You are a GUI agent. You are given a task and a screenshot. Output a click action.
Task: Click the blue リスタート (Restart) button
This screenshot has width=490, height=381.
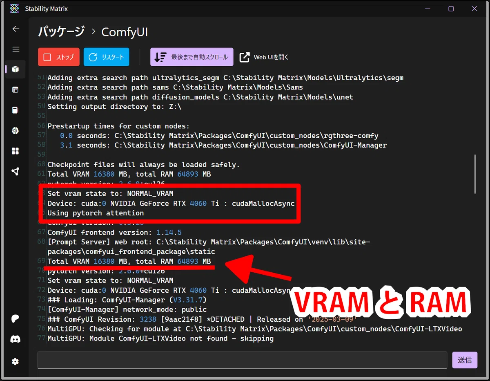[x=107, y=57]
